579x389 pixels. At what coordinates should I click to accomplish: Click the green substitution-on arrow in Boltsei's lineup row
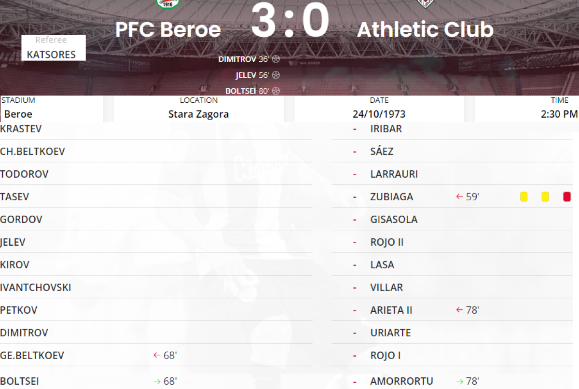pos(156,381)
